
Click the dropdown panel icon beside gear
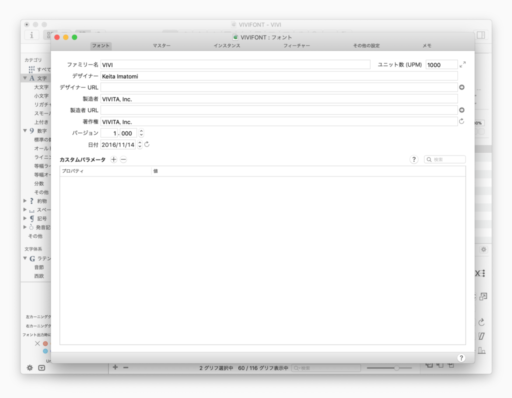click(41, 367)
